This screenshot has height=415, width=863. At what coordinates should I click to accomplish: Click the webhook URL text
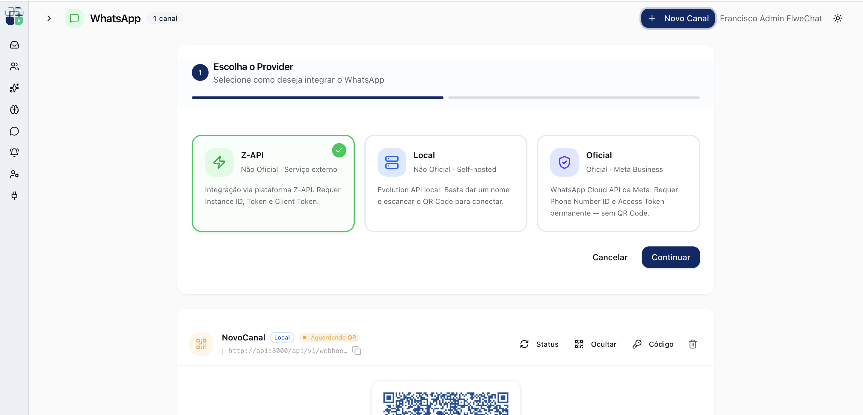[288, 351]
